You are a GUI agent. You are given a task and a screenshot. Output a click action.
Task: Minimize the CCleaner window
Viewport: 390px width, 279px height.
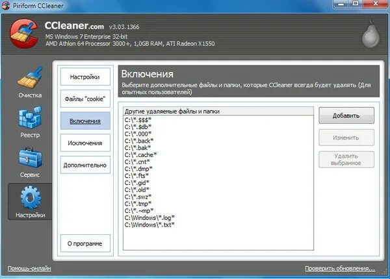[x=341, y=4]
